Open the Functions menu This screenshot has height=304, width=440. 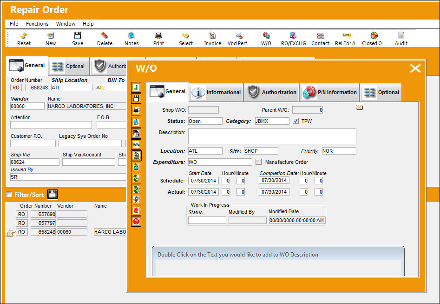[x=37, y=24]
